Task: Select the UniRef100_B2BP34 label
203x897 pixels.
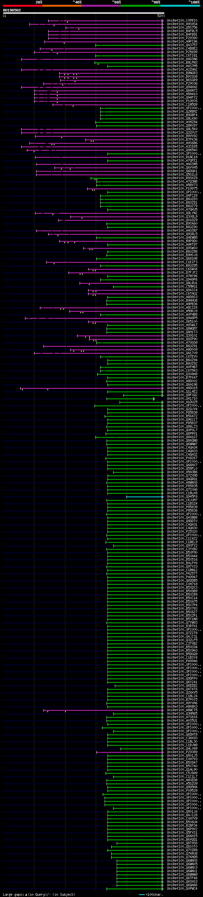Action: point(182,826)
